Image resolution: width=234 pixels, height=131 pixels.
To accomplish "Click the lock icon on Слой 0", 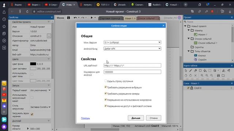I will (192, 88).
